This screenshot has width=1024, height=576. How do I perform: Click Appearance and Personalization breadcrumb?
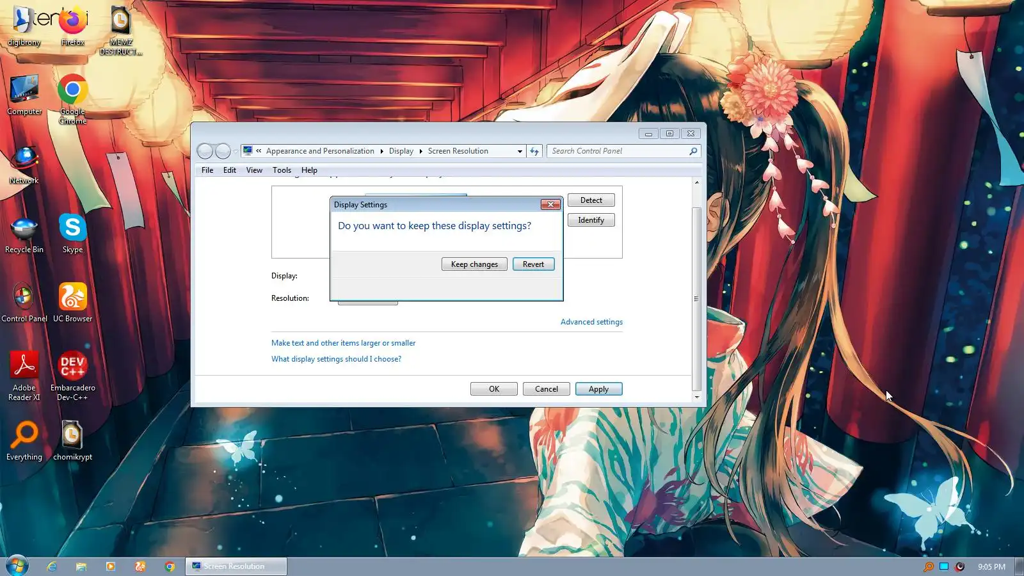(x=320, y=151)
